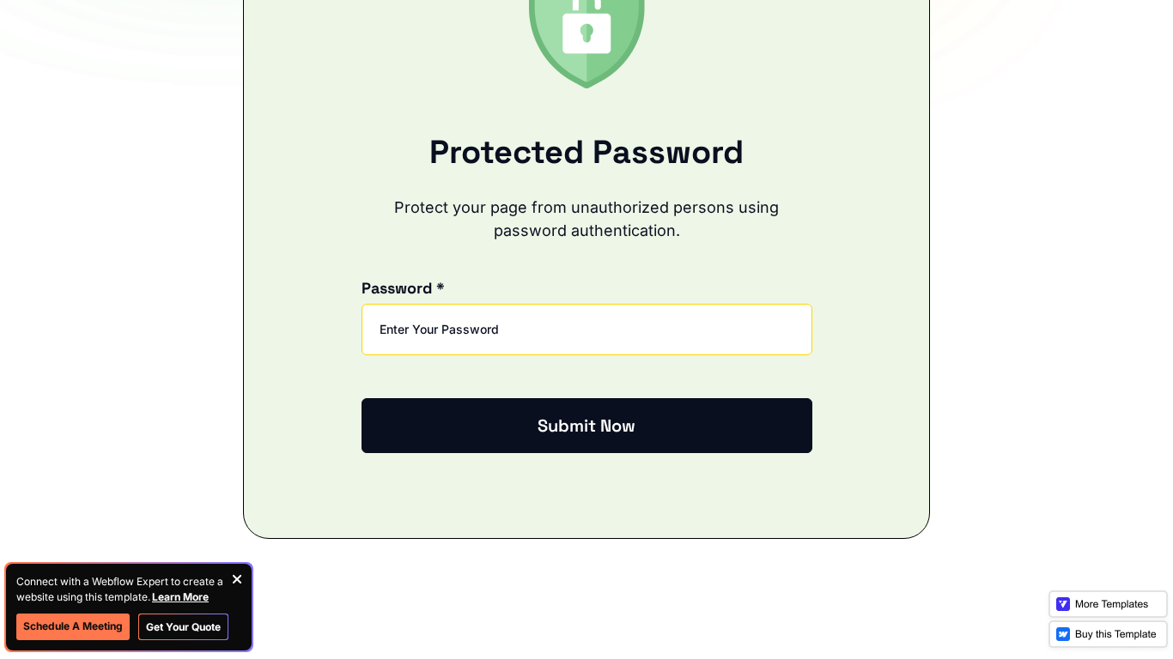Open the Learn More link

[x=180, y=597]
